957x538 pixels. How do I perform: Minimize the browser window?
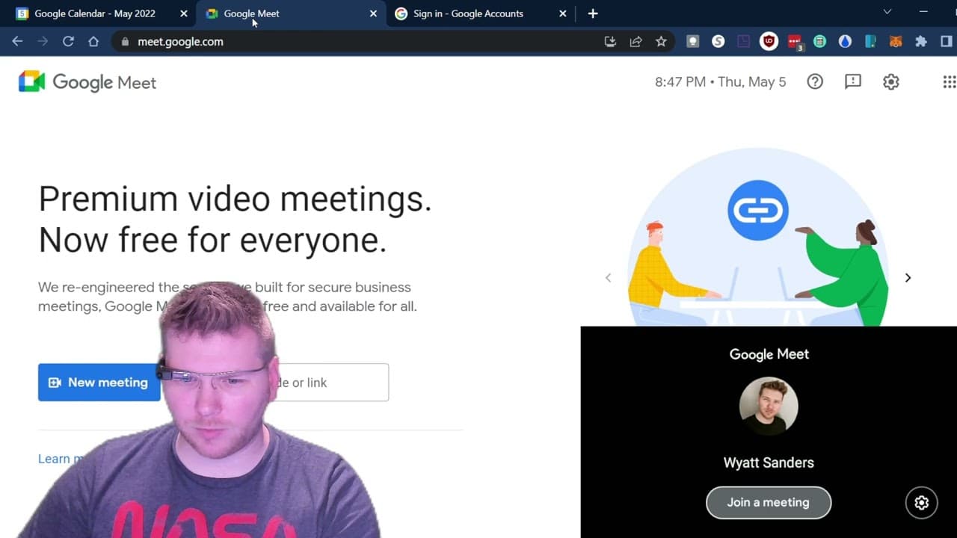click(924, 12)
